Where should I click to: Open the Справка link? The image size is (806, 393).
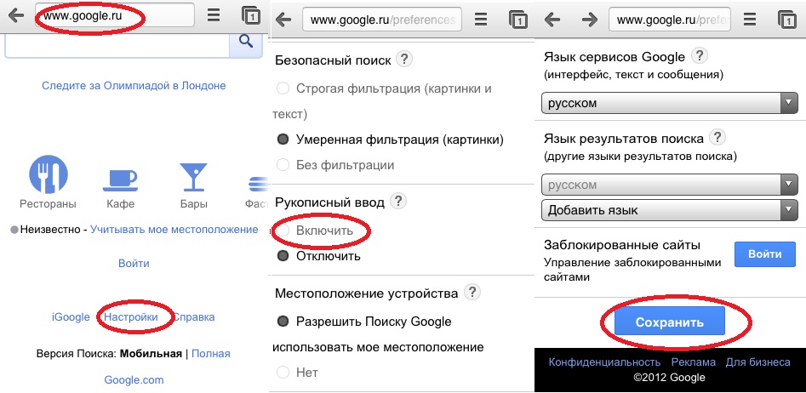point(193,317)
